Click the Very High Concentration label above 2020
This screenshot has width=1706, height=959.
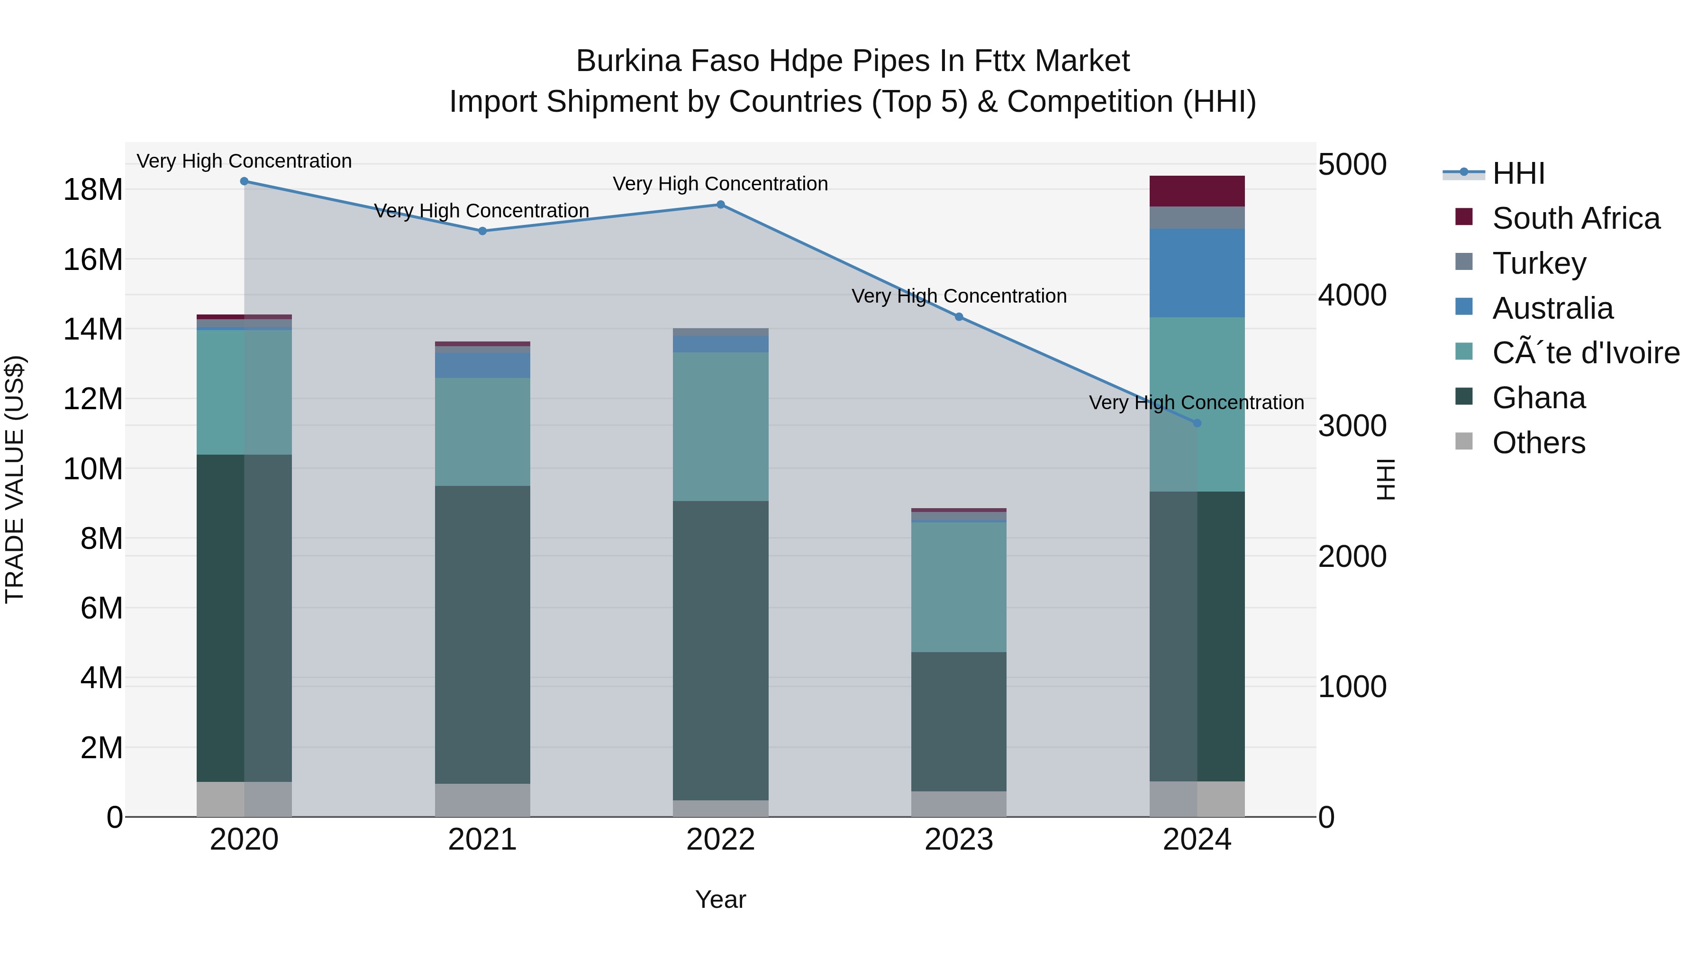tap(245, 161)
